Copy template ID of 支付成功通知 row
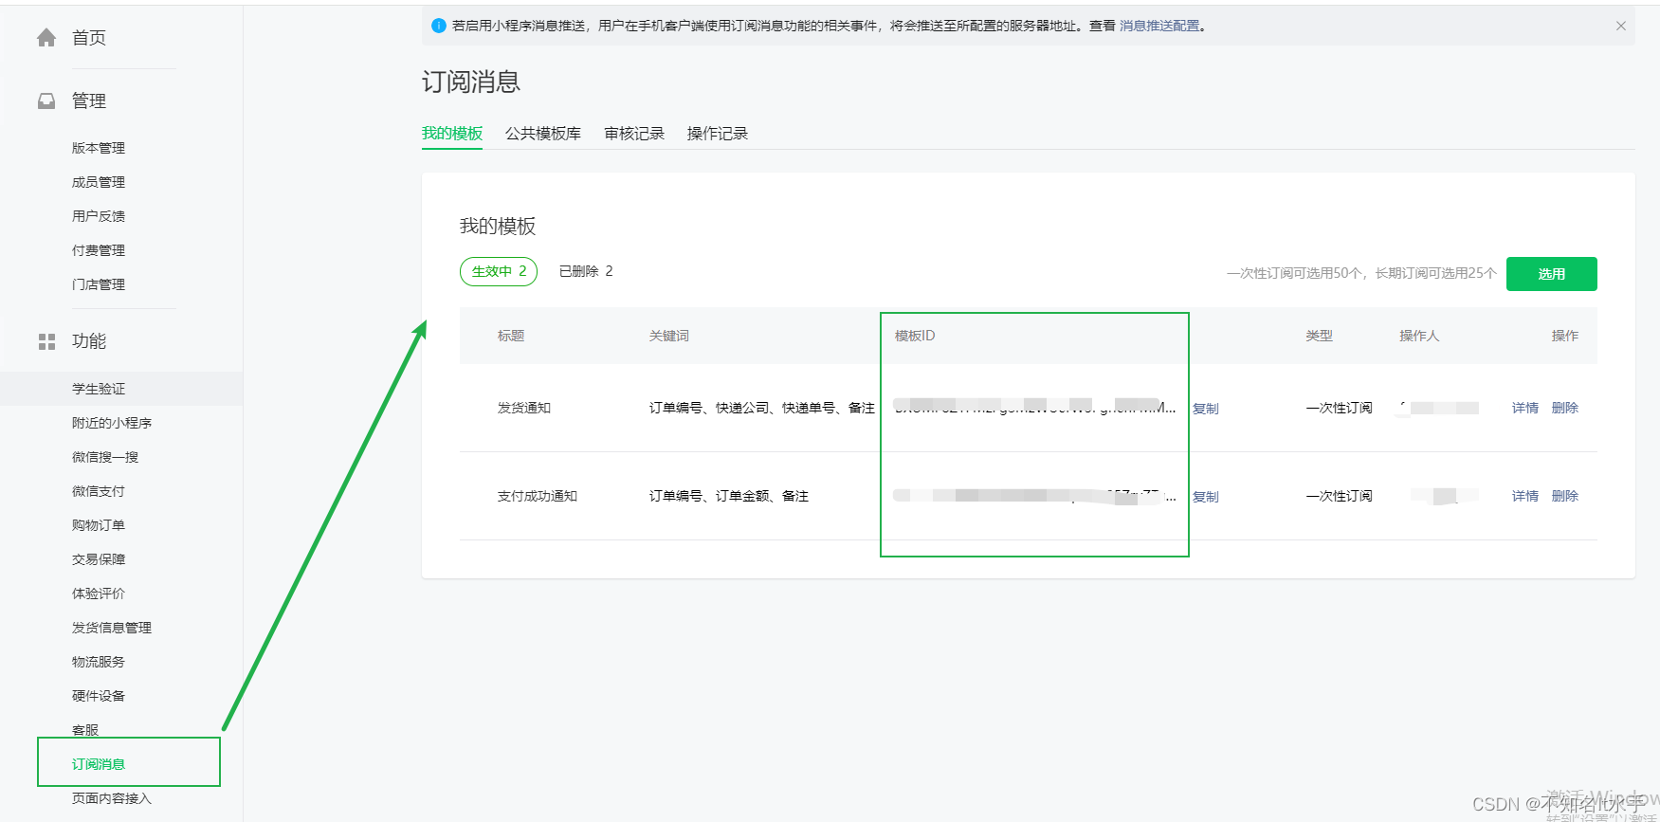The image size is (1660, 822). point(1206,497)
